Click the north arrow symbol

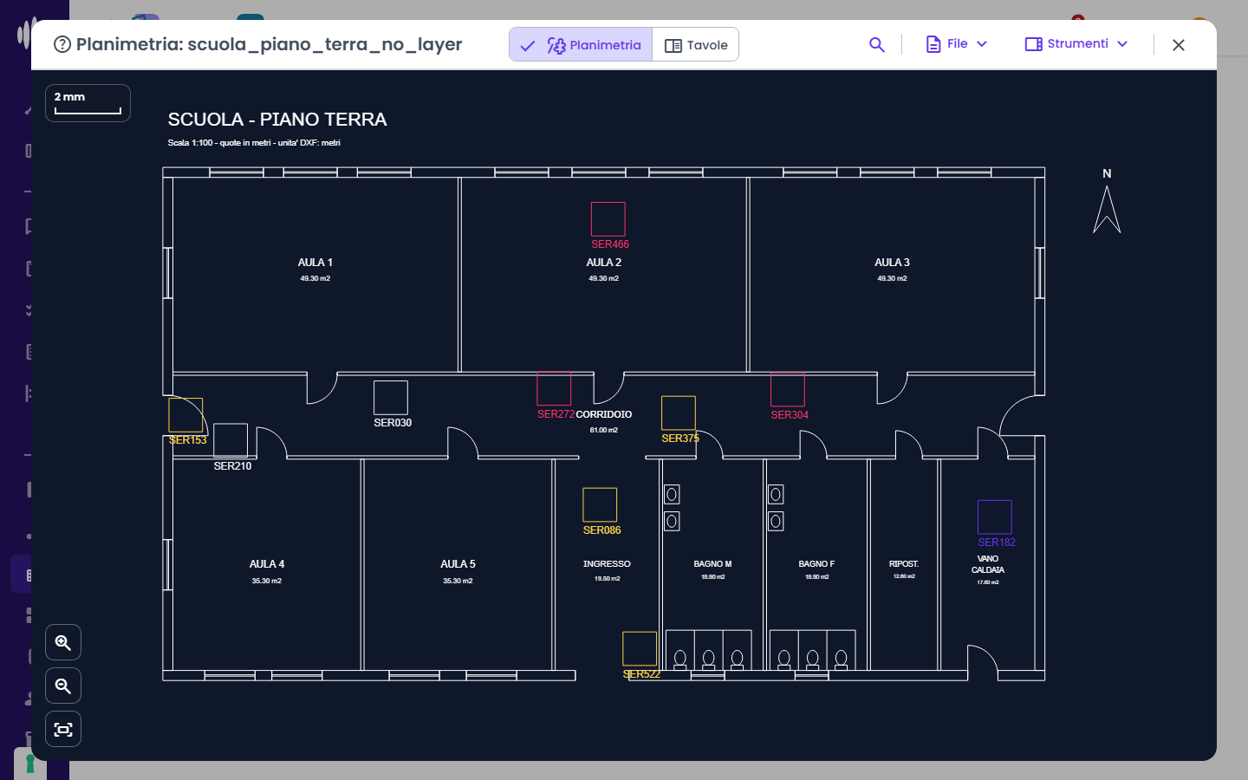[1107, 210]
